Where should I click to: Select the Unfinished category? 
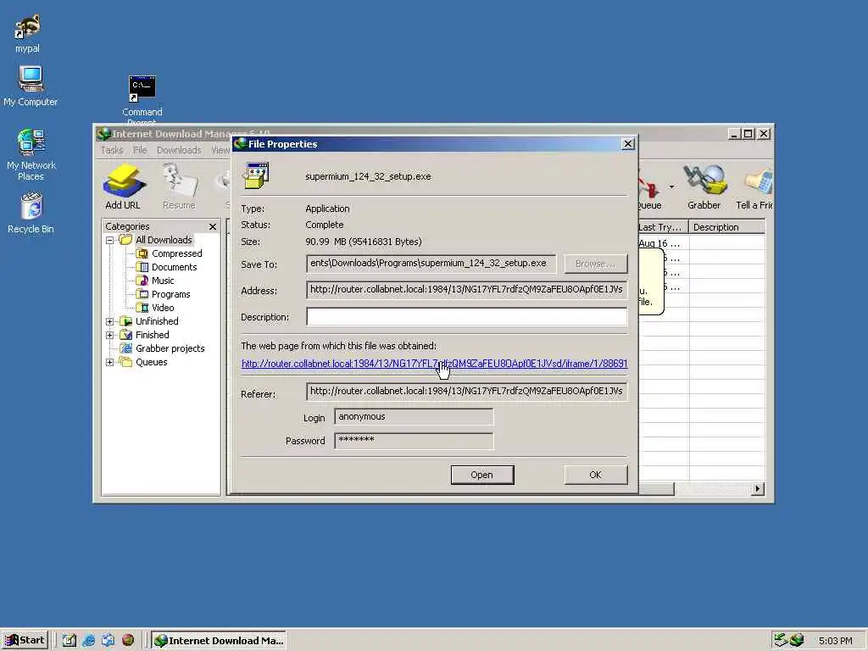pyautogui.click(x=149, y=321)
